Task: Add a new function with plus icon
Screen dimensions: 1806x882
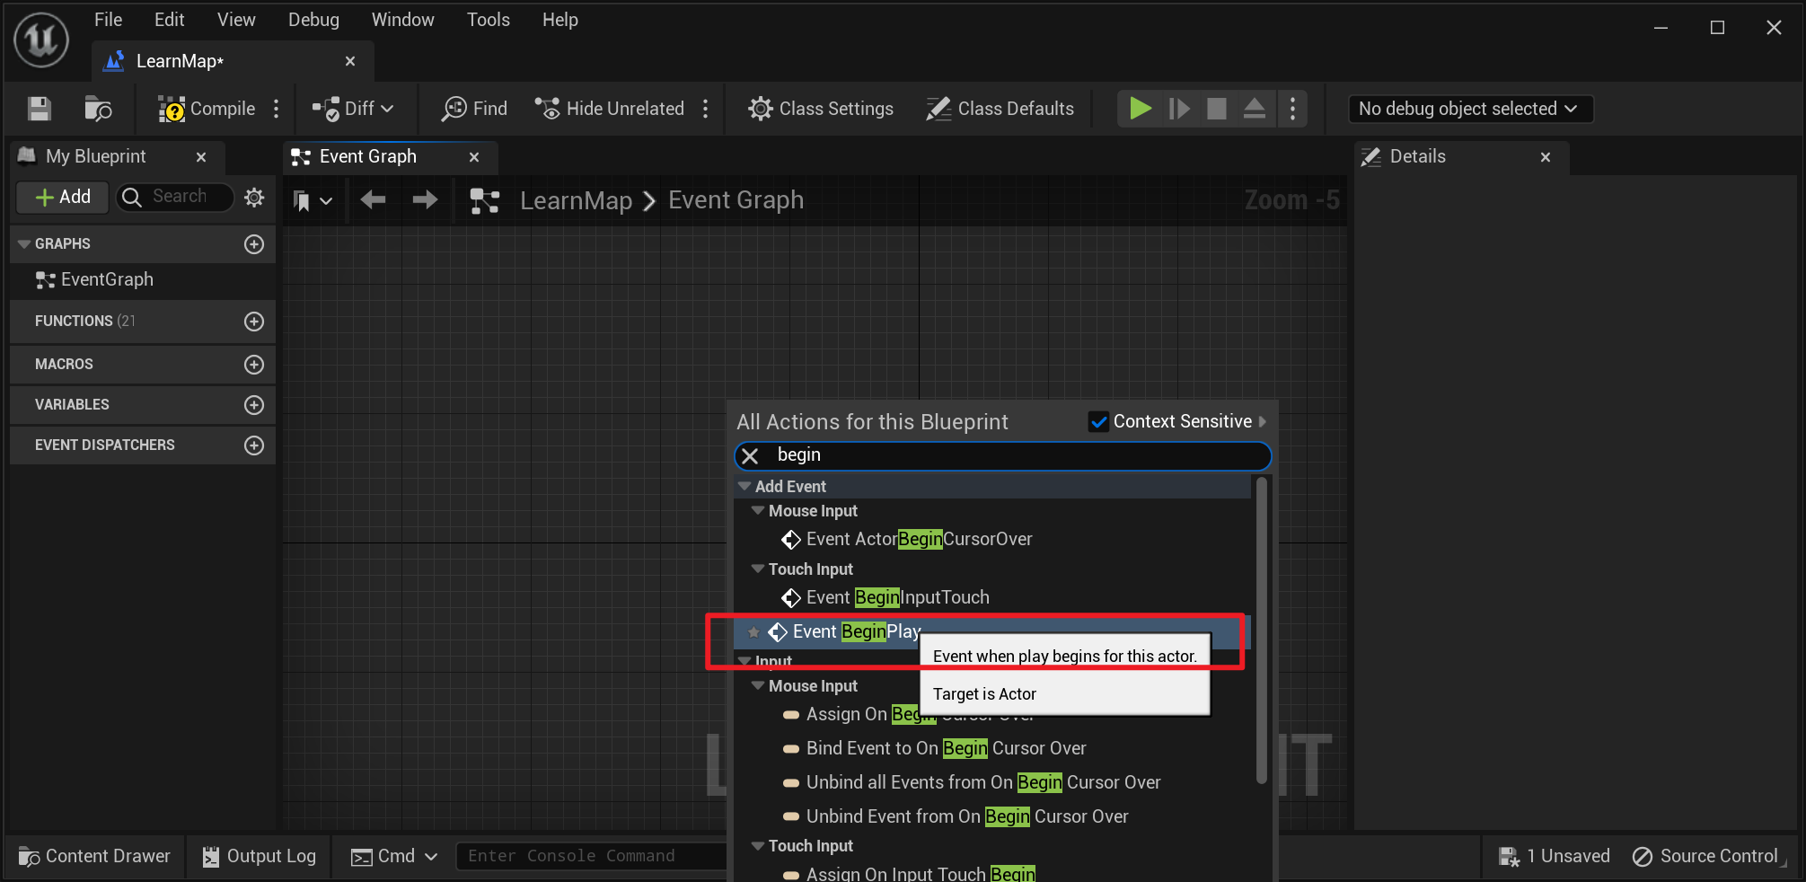Action: point(254,322)
